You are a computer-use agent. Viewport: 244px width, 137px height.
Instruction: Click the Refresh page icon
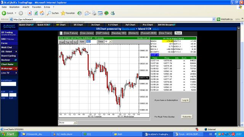point(36,13)
